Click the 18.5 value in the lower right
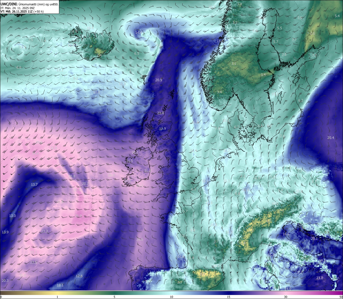Screen dimensions: 343x299 pyautogui.click(x=322, y=261)
